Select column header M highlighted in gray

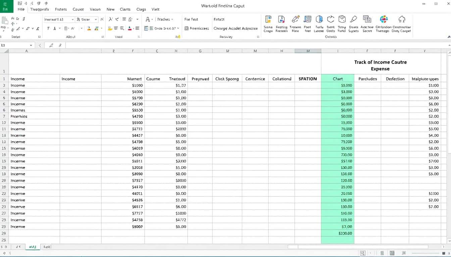coord(308,51)
